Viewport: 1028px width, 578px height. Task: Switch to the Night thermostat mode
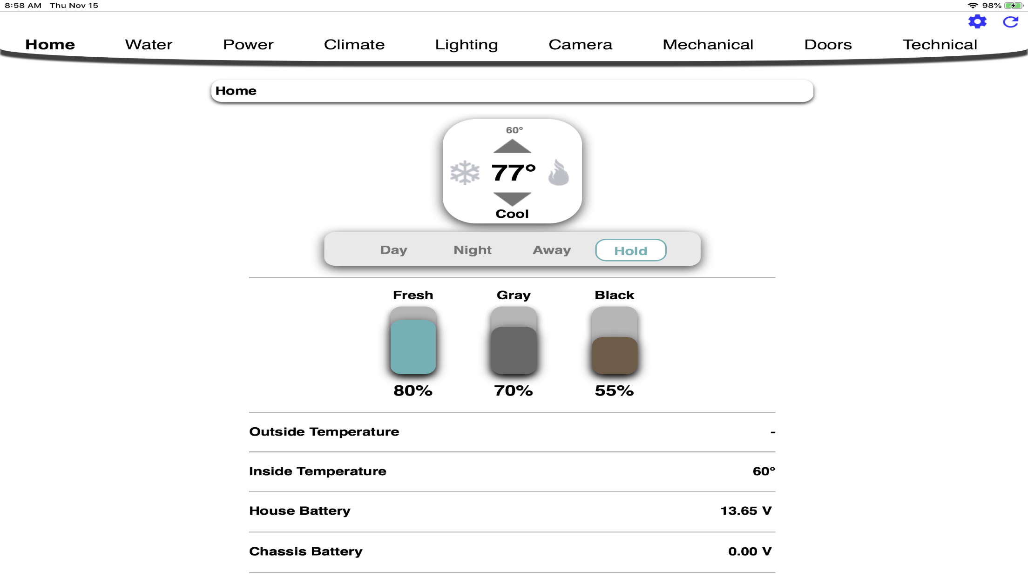click(472, 250)
